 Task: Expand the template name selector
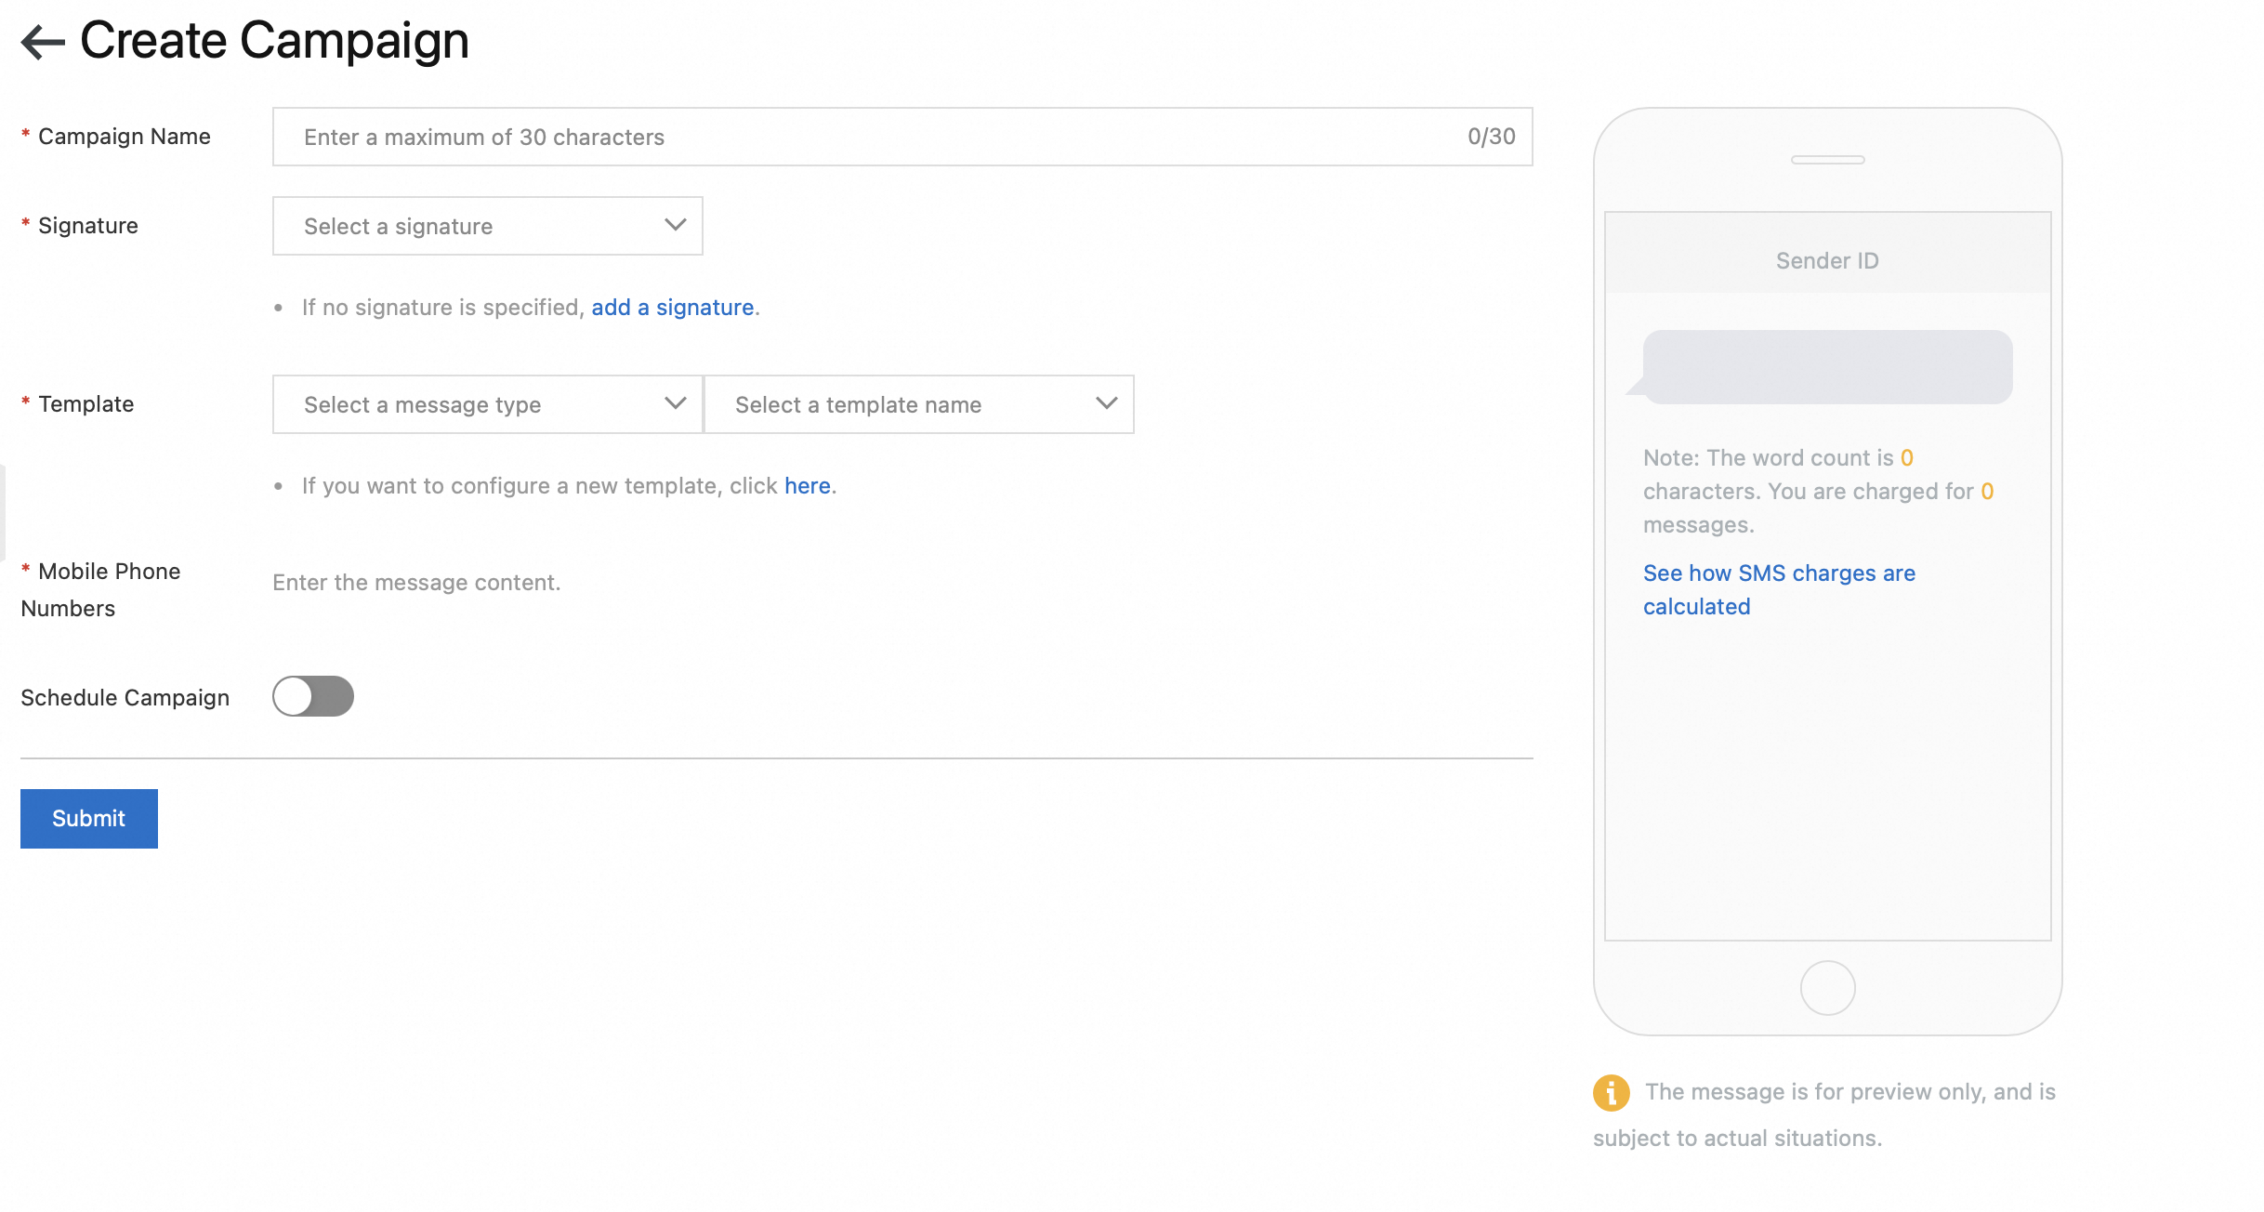(918, 404)
